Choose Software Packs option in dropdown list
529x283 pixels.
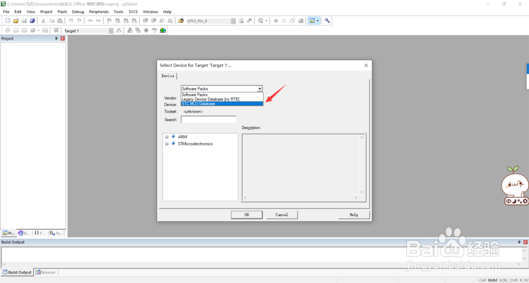point(222,95)
